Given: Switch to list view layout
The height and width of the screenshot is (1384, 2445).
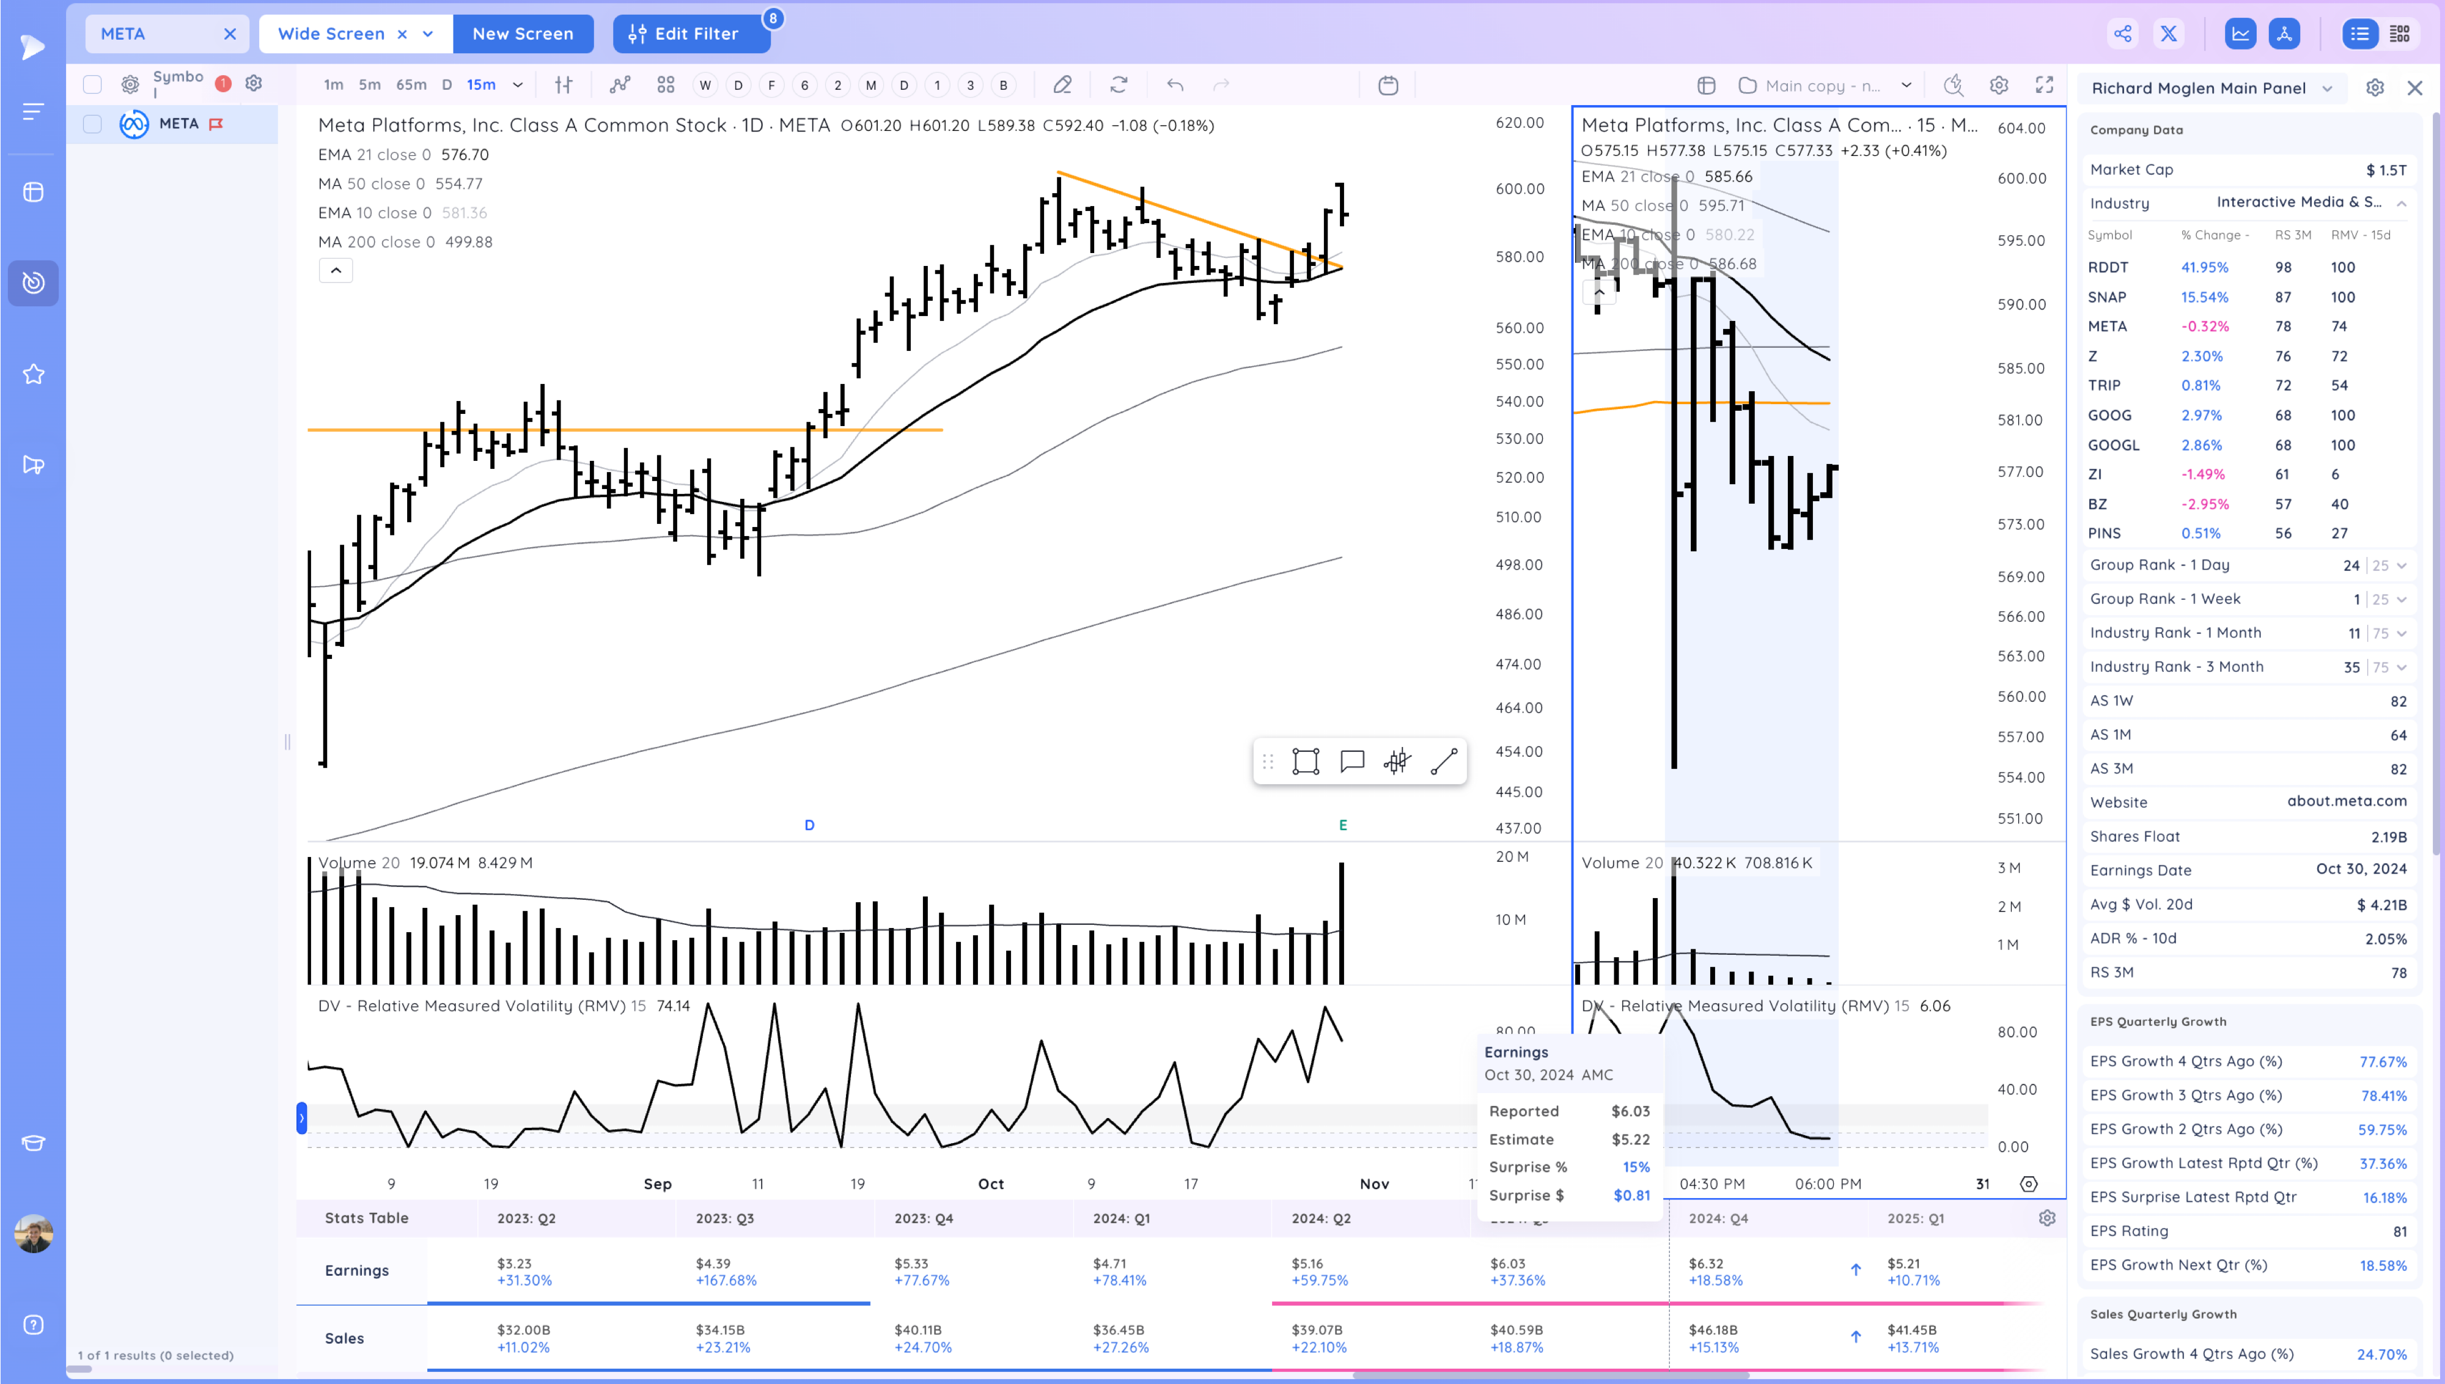Looking at the screenshot, I should click(x=2359, y=34).
